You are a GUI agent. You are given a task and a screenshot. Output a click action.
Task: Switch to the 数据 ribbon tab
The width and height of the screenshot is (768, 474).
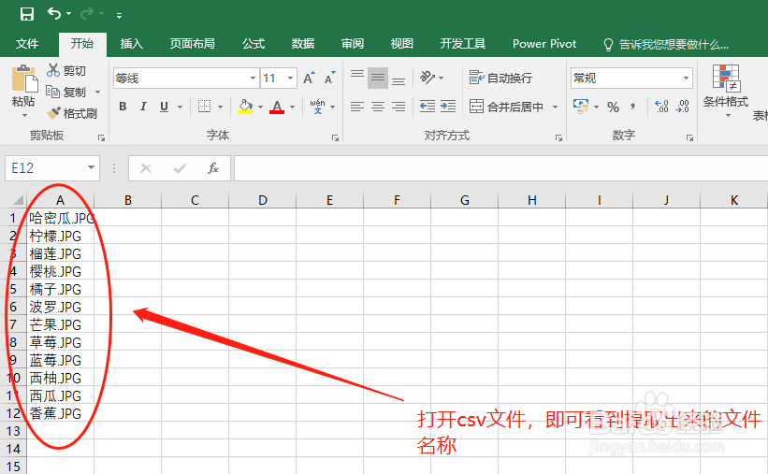click(303, 44)
